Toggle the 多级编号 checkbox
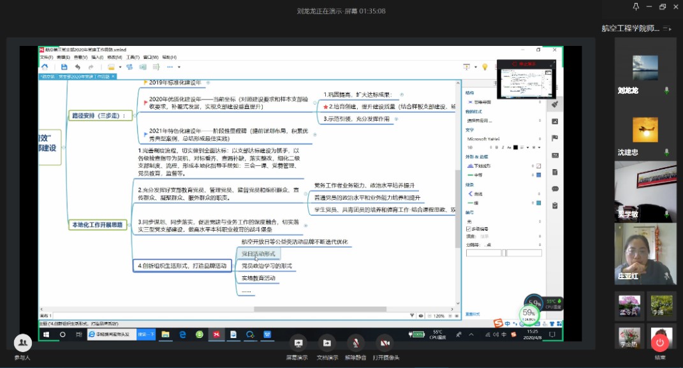683x368 pixels. point(469,228)
